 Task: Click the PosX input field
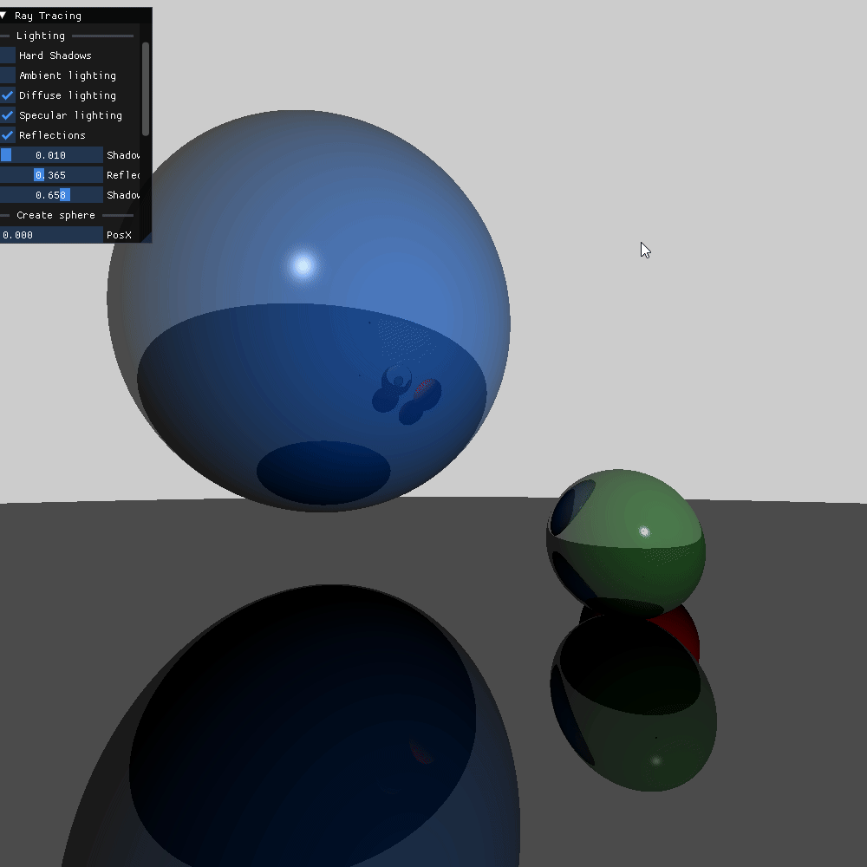(x=51, y=235)
